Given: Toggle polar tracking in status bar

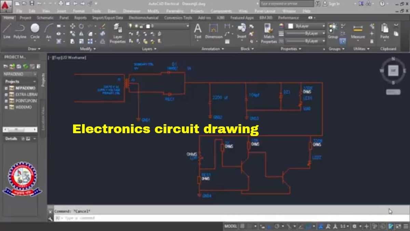Looking at the screenshot, I should pos(277,226).
